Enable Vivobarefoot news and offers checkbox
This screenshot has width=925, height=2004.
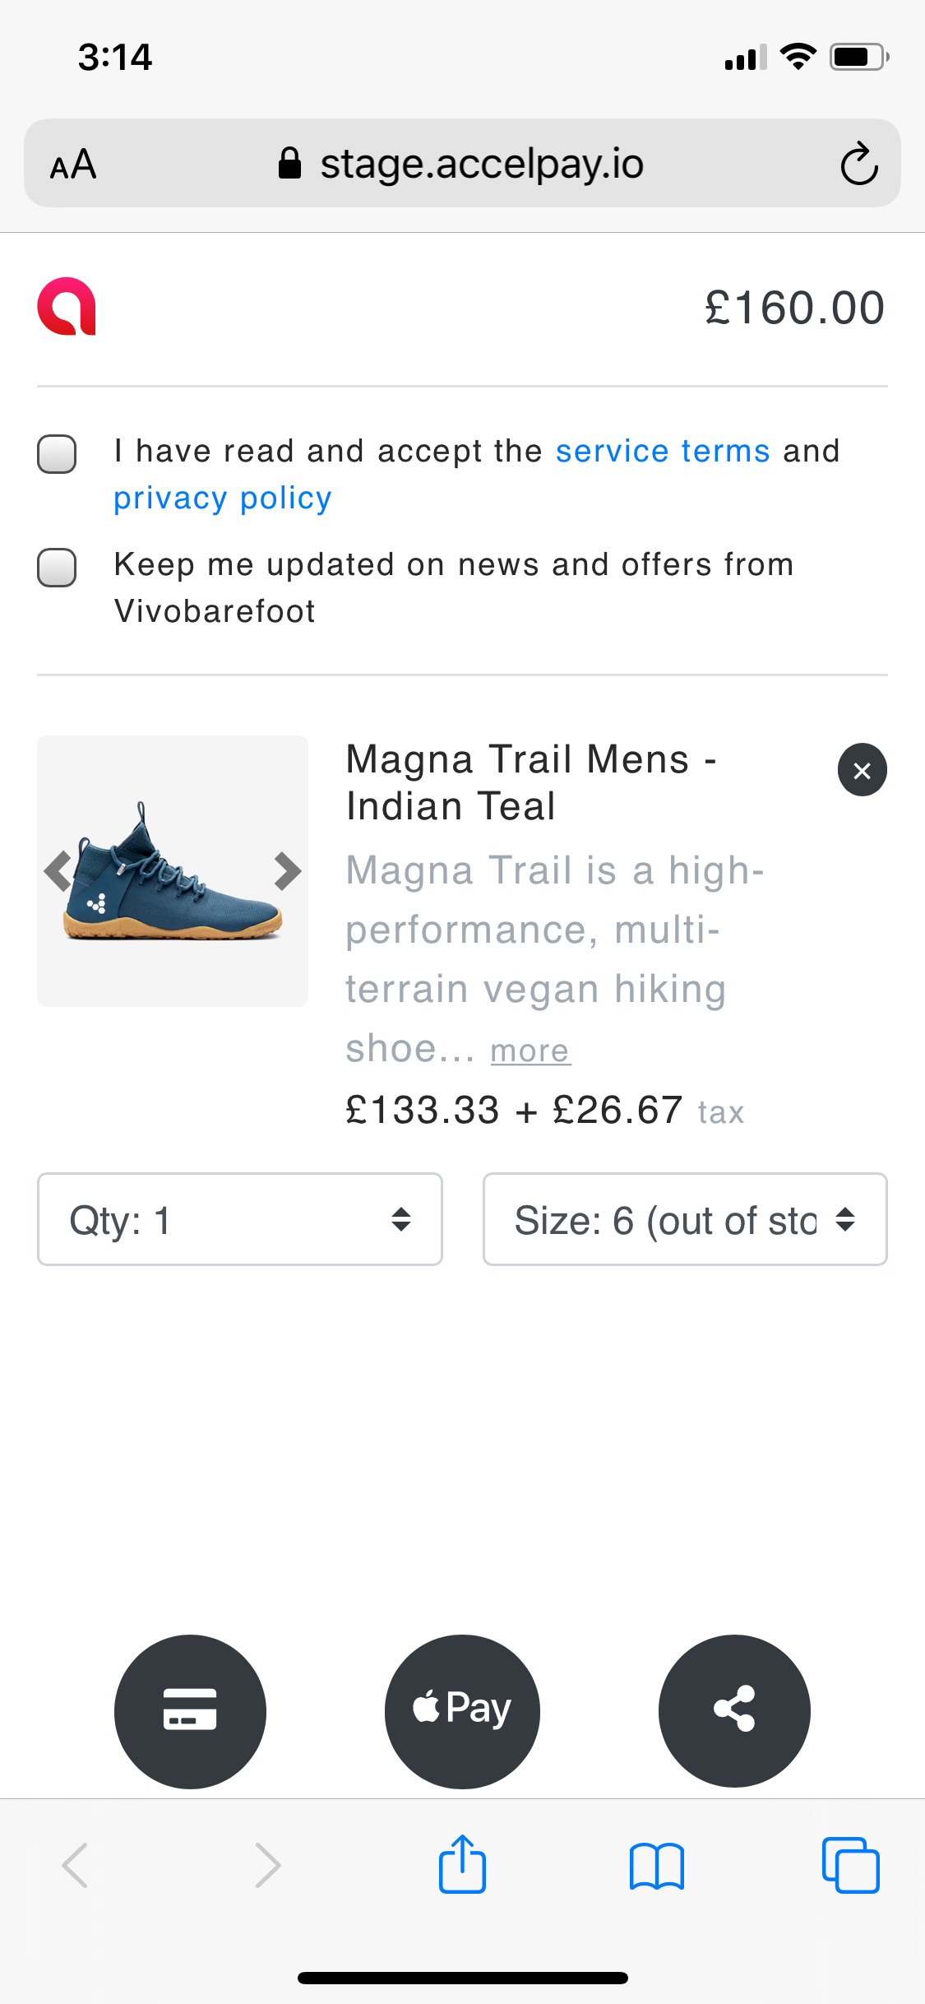pos(57,568)
